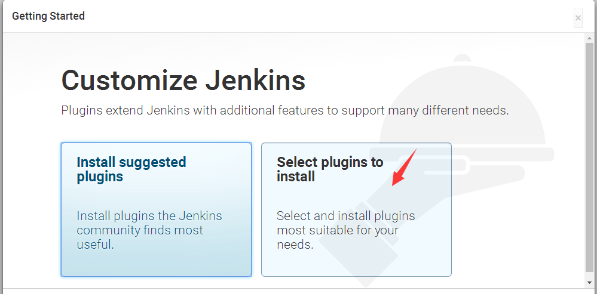Click the scrollbar up arrow
The image size is (597, 294).
(590, 38)
